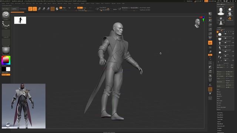The image size is (237, 133).
Task: Select the PolyMesh3D star tool icon
Action: point(221,19)
